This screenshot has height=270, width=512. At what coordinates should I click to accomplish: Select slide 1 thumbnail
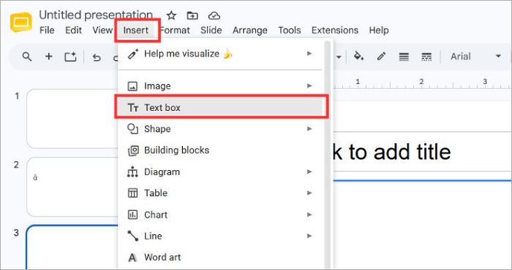pyautogui.click(x=72, y=118)
